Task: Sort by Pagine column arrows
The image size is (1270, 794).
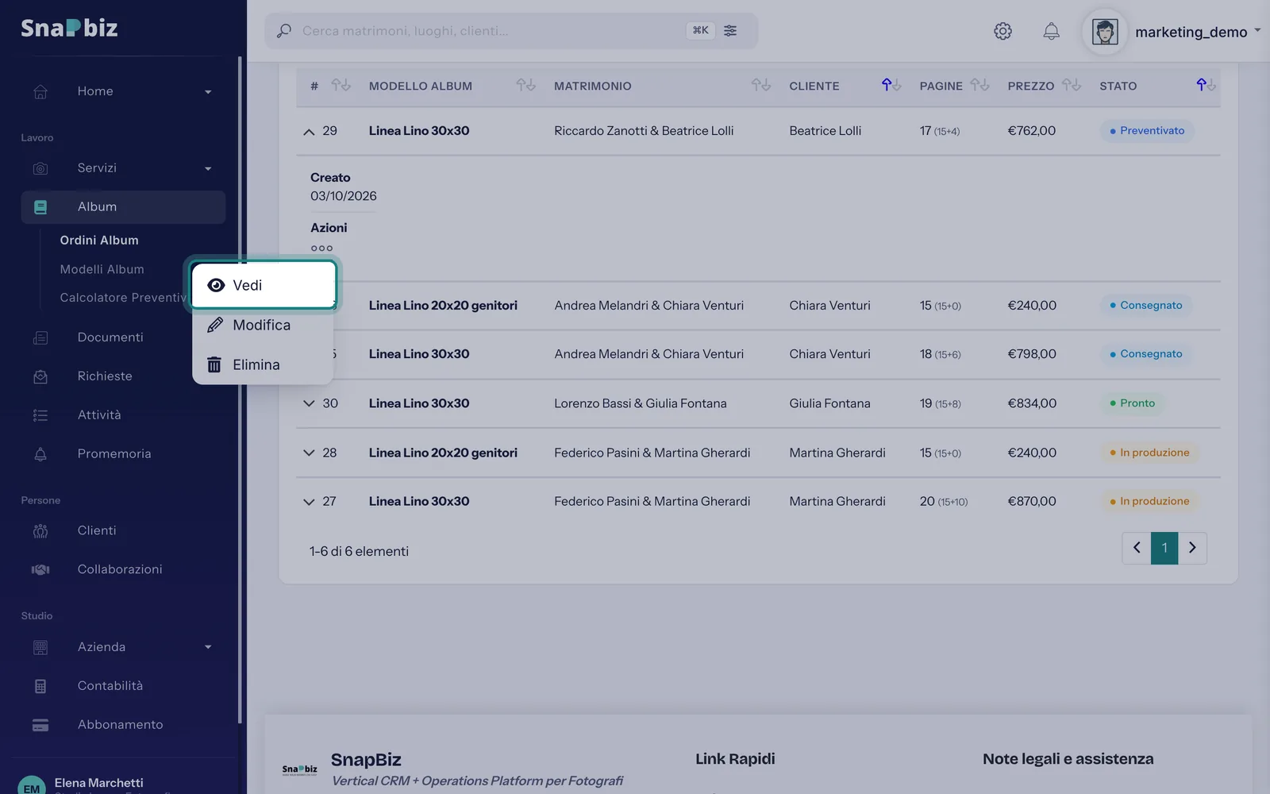Action: [x=979, y=85]
